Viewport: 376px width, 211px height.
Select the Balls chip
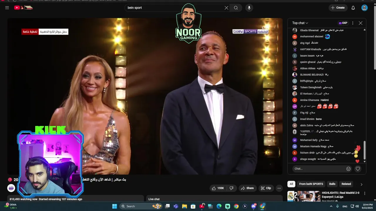coord(332,184)
